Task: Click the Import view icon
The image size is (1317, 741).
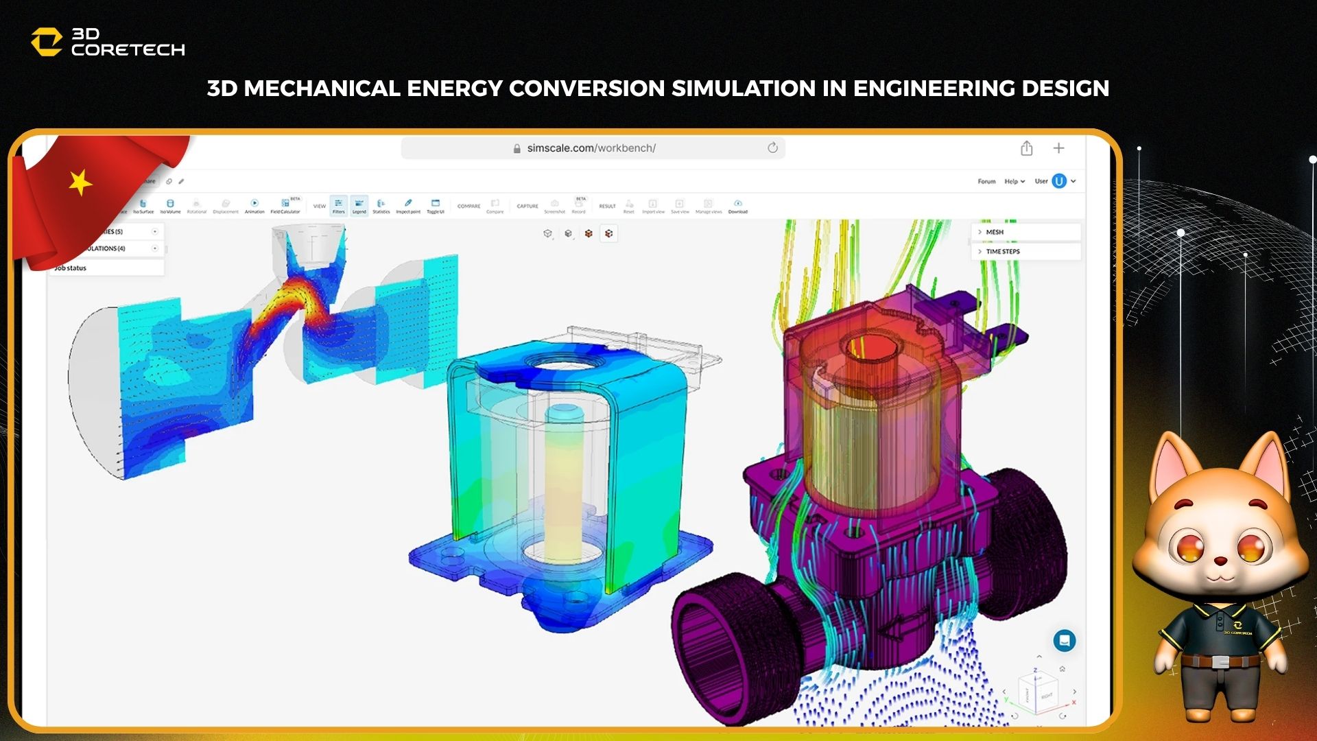Action: [x=653, y=206]
